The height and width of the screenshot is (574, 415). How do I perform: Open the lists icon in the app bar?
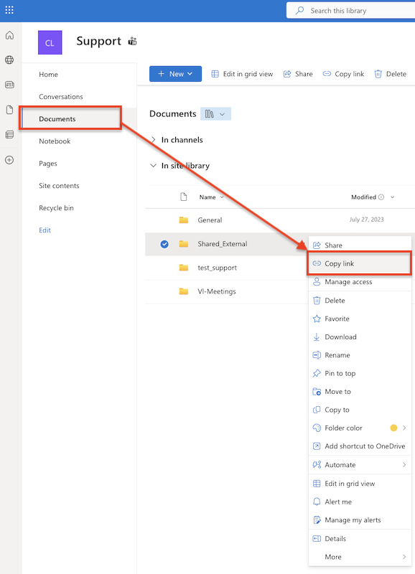9,134
